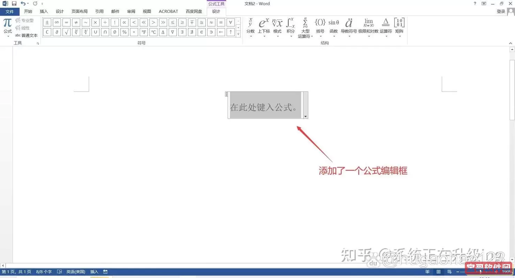
Task: Open the 导数符号 accent structures dropdown
Action: pos(349,28)
